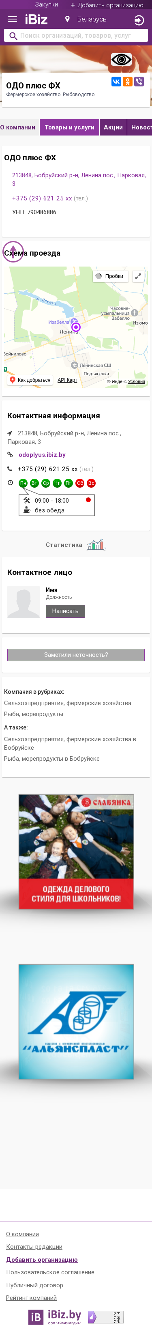Open the Славянка school clothing banner

pyautogui.click(x=76, y=852)
